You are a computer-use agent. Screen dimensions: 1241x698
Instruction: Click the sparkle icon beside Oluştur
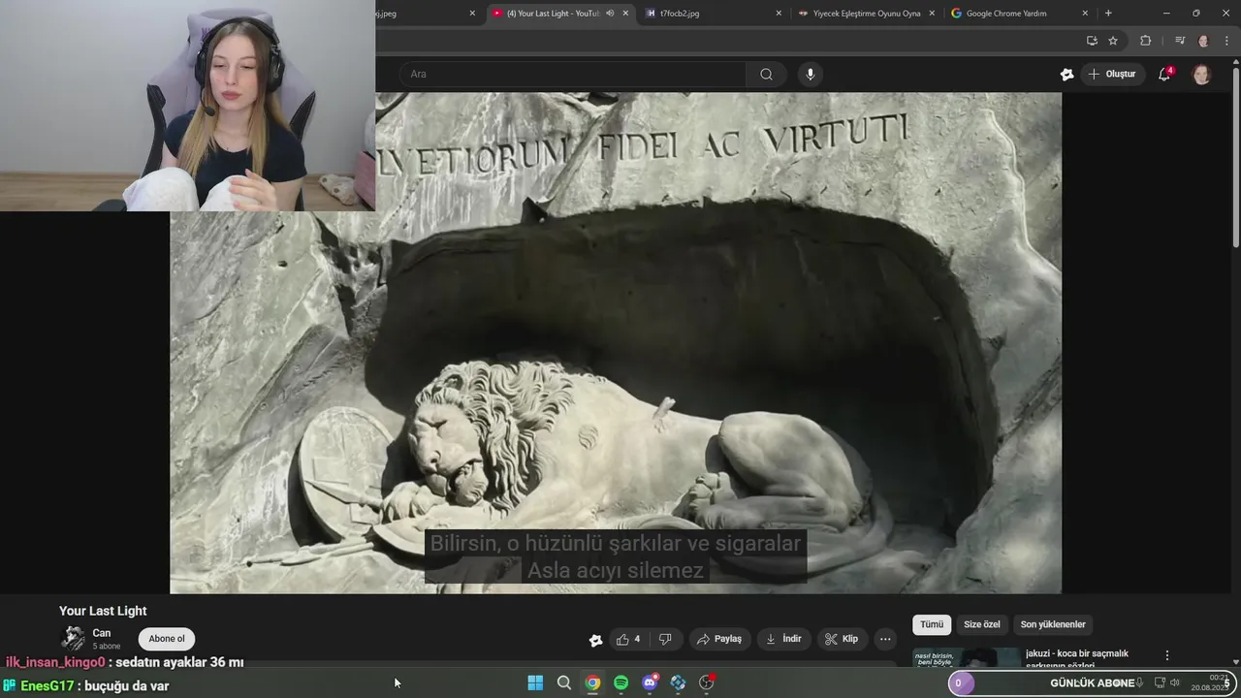(x=1067, y=75)
